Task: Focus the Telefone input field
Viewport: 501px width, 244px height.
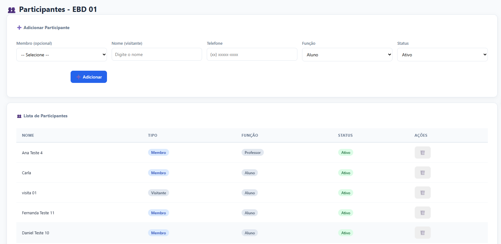Action: (x=252, y=54)
